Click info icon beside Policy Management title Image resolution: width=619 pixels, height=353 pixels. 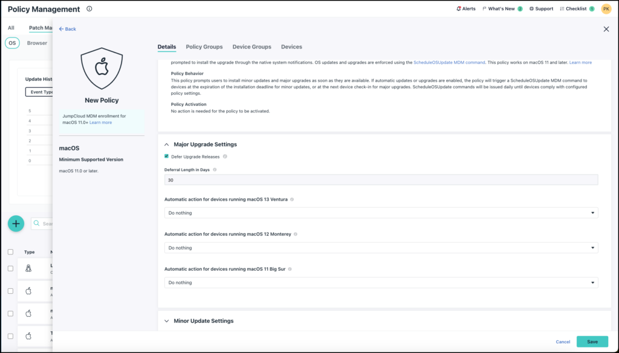pyautogui.click(x=89, y=9)
